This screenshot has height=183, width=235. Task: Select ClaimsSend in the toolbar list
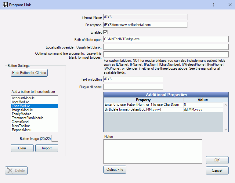click(34, 122)
